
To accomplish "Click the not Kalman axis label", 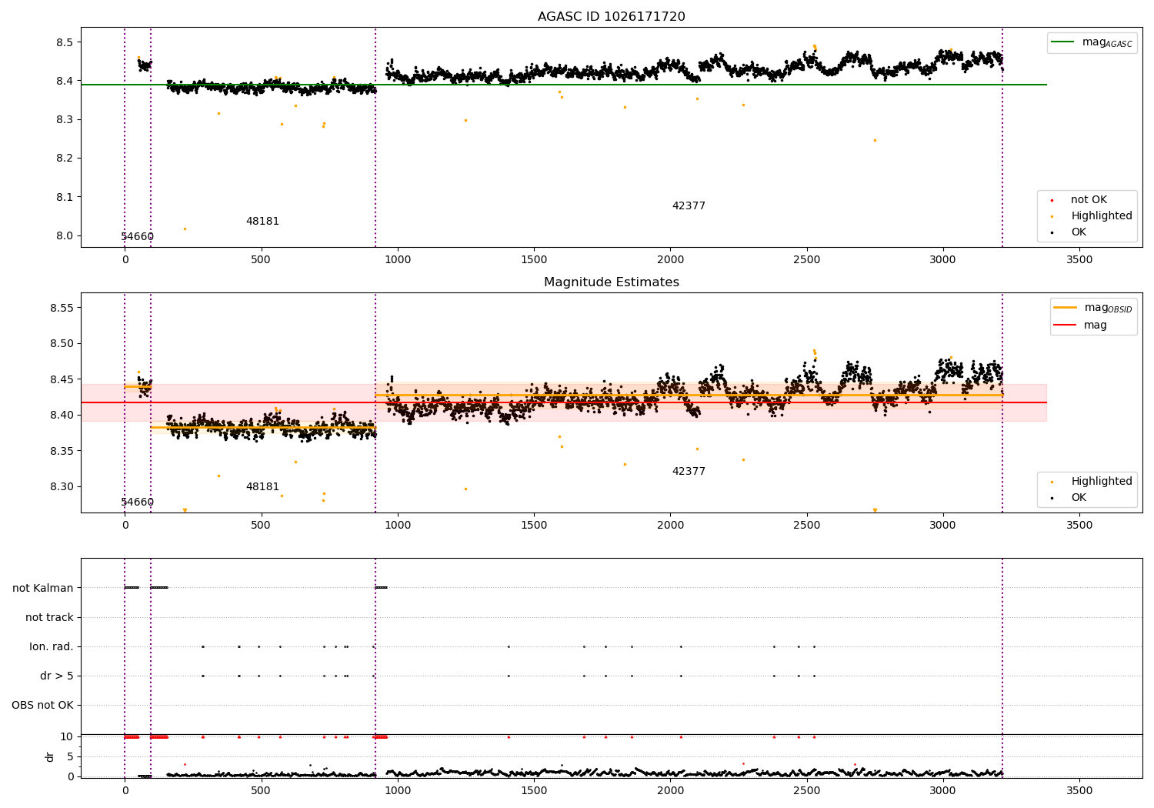I will pos(43,588).
